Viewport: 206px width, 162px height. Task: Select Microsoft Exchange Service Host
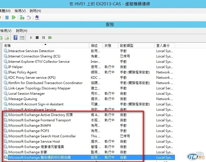34,142
